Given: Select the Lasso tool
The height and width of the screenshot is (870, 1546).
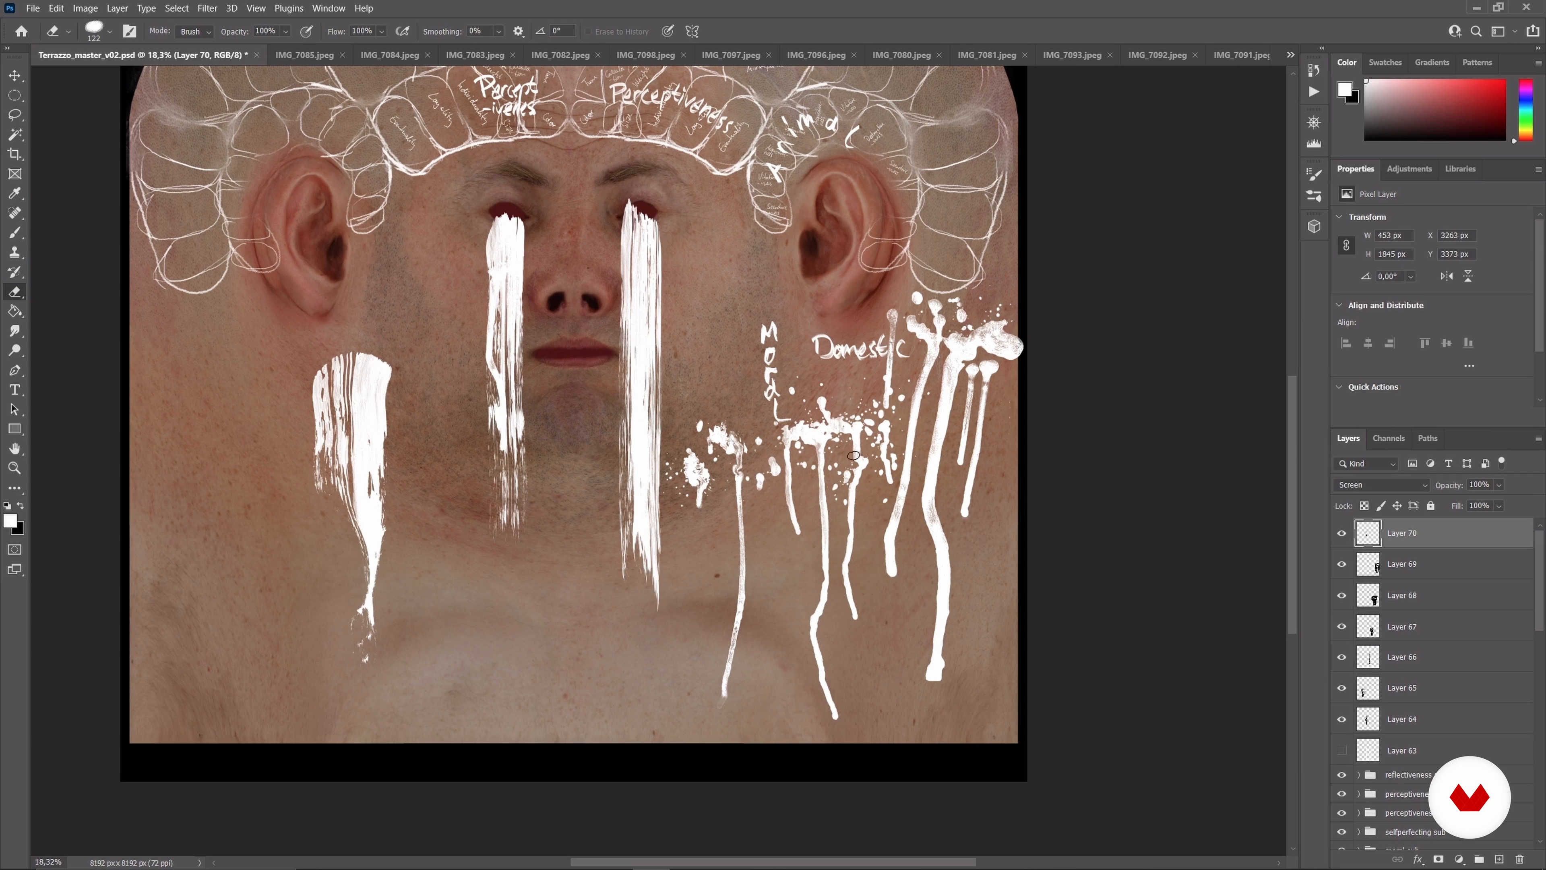Looking at the screenshot, I should (x=15, y=115).
